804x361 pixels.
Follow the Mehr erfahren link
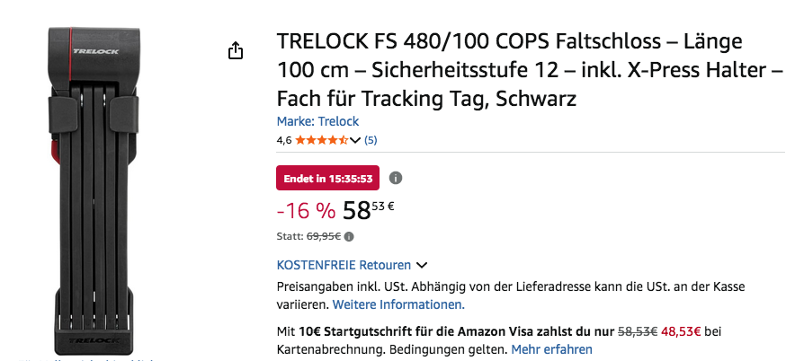coord(551,348)
